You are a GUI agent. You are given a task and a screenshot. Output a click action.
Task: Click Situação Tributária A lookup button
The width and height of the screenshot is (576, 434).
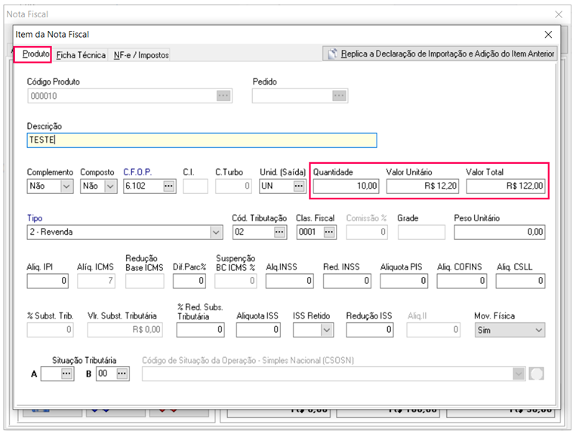point(66,374)
